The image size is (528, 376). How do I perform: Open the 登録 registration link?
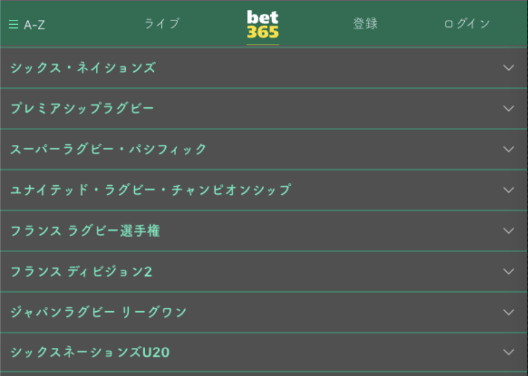tap(366, 24)
